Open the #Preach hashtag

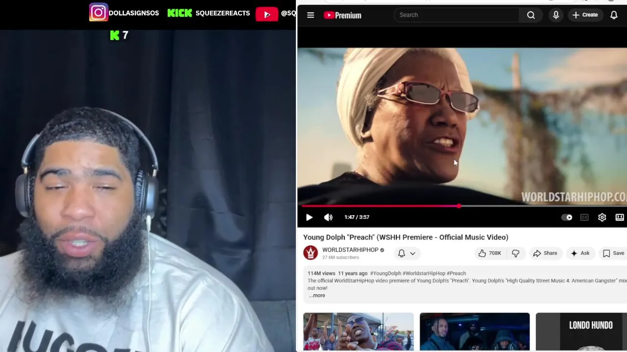tap(456, 273)
